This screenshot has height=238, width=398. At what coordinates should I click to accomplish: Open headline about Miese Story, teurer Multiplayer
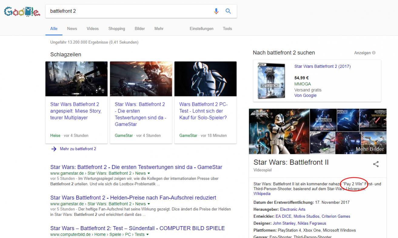(x=76, y=111)
